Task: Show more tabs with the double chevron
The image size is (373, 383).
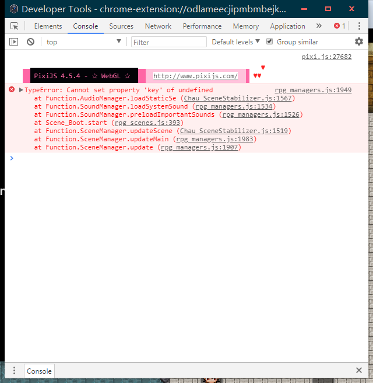Action: 319,26
